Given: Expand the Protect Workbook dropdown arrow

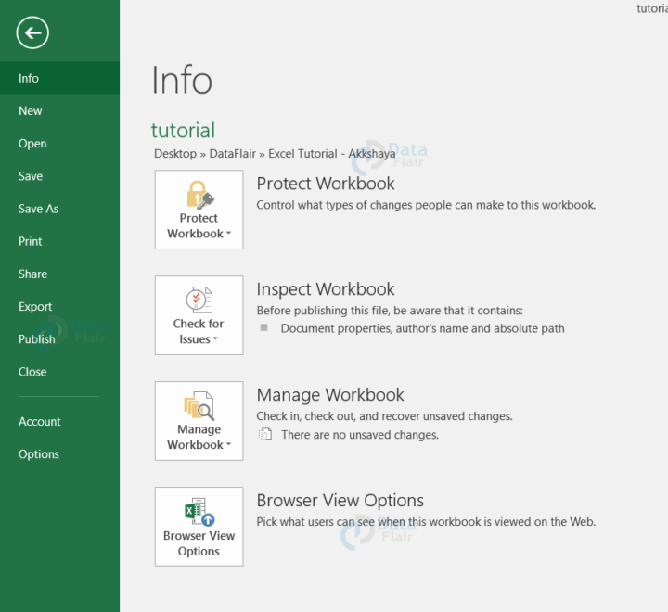Looking at the screenshot, I should pos(229,233).
